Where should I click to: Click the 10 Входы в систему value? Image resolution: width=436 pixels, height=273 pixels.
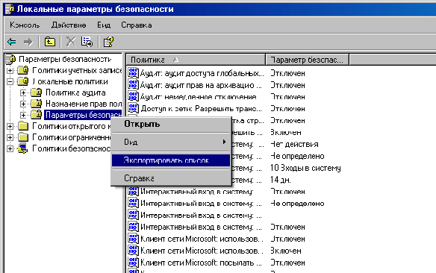pyautogui.click(x=305, y=168)
